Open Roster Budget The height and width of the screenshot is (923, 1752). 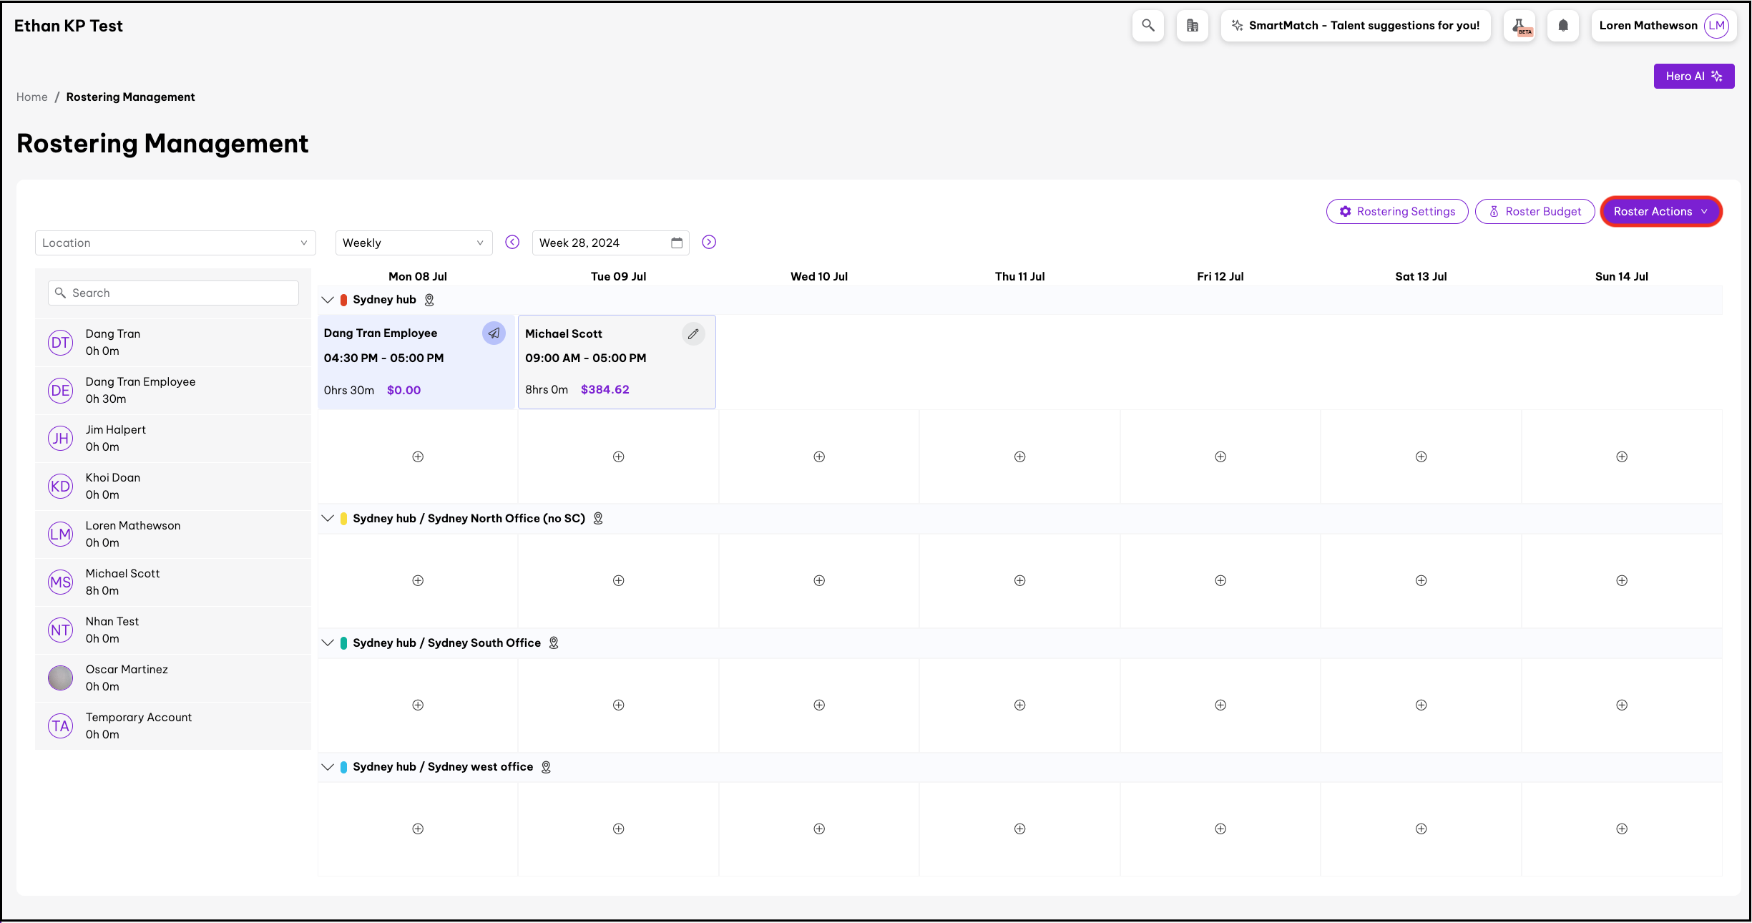coord(1535,212)
